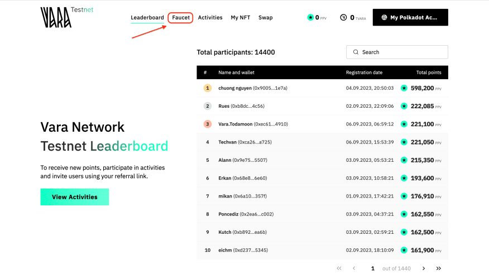Open the My NFT tab
Screen dimensions: 489x279
pos(241,17)
